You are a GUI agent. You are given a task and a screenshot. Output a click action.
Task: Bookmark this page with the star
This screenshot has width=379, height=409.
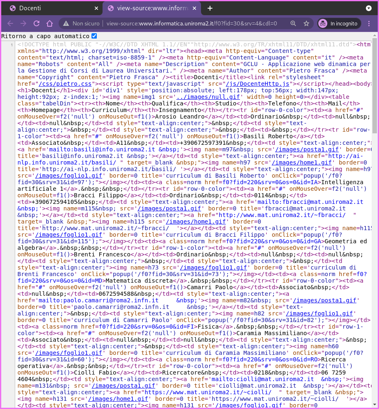pyautogui.click(x=306, y=23)
